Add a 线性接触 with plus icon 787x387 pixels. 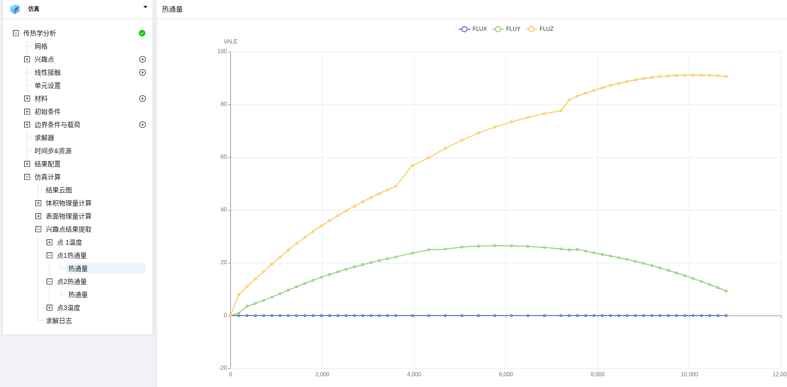pos(143,72)
